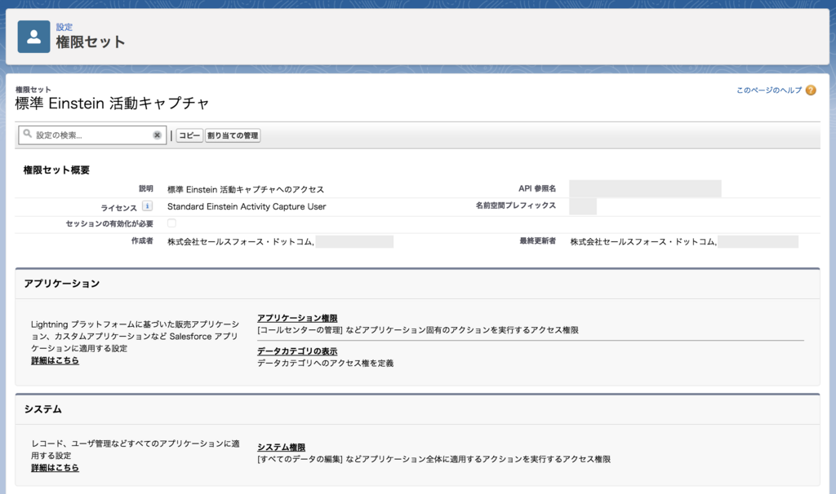Click the コピー button
Image resolution: width=836 pixels, height=494 pixels.
pyautogui.click(x=189, y=136)
